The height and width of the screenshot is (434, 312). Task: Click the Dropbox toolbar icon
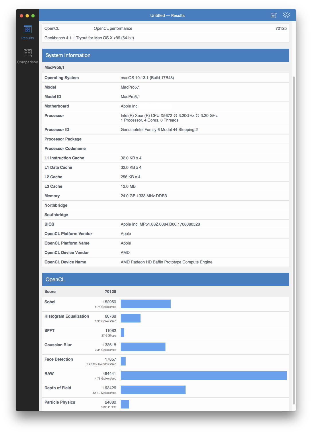(x=286, y=15)
